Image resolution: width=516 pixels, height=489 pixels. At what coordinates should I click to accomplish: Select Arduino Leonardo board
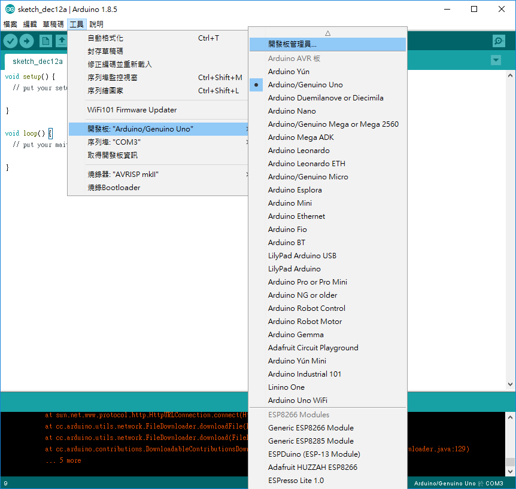328,151
